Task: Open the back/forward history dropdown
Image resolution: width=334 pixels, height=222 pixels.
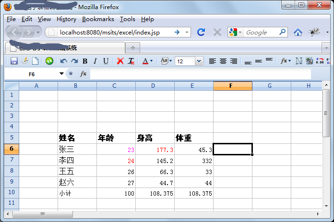Action: click(x=38, y=32)
